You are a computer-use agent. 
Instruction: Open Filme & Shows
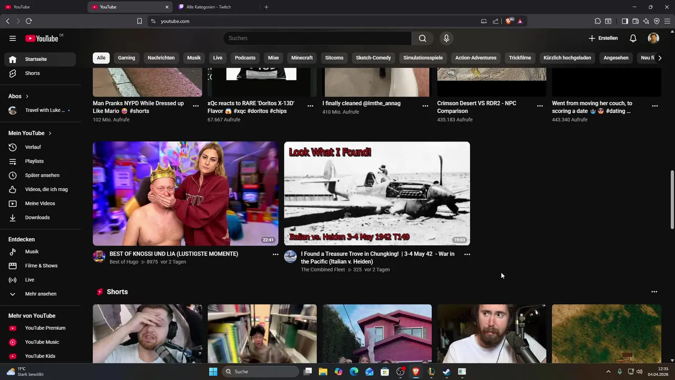pyautogui.click(x=40, y=265)
